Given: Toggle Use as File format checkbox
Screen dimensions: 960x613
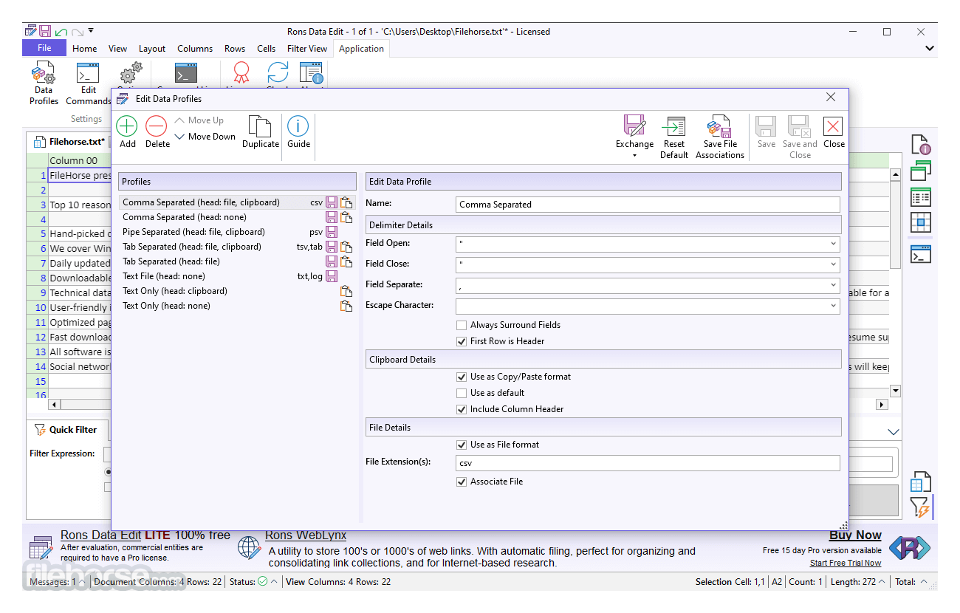Looking at the screenshot, I should pos(462,445).
